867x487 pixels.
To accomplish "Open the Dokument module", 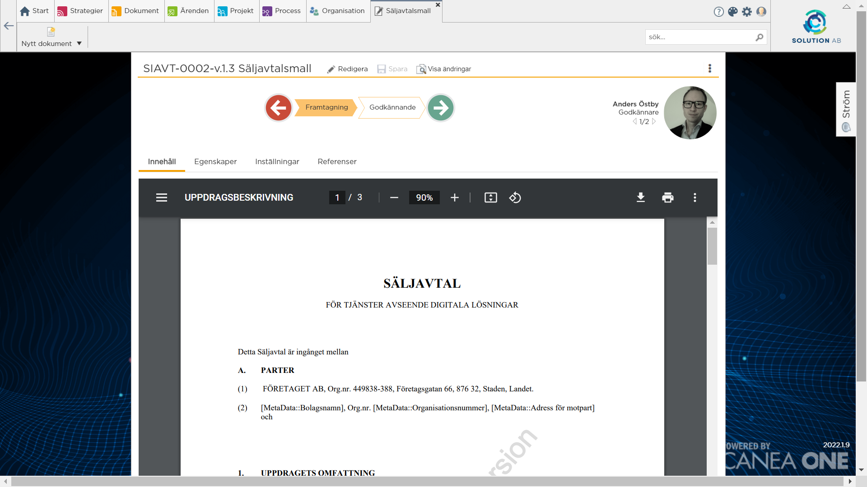I will [135, 11].
